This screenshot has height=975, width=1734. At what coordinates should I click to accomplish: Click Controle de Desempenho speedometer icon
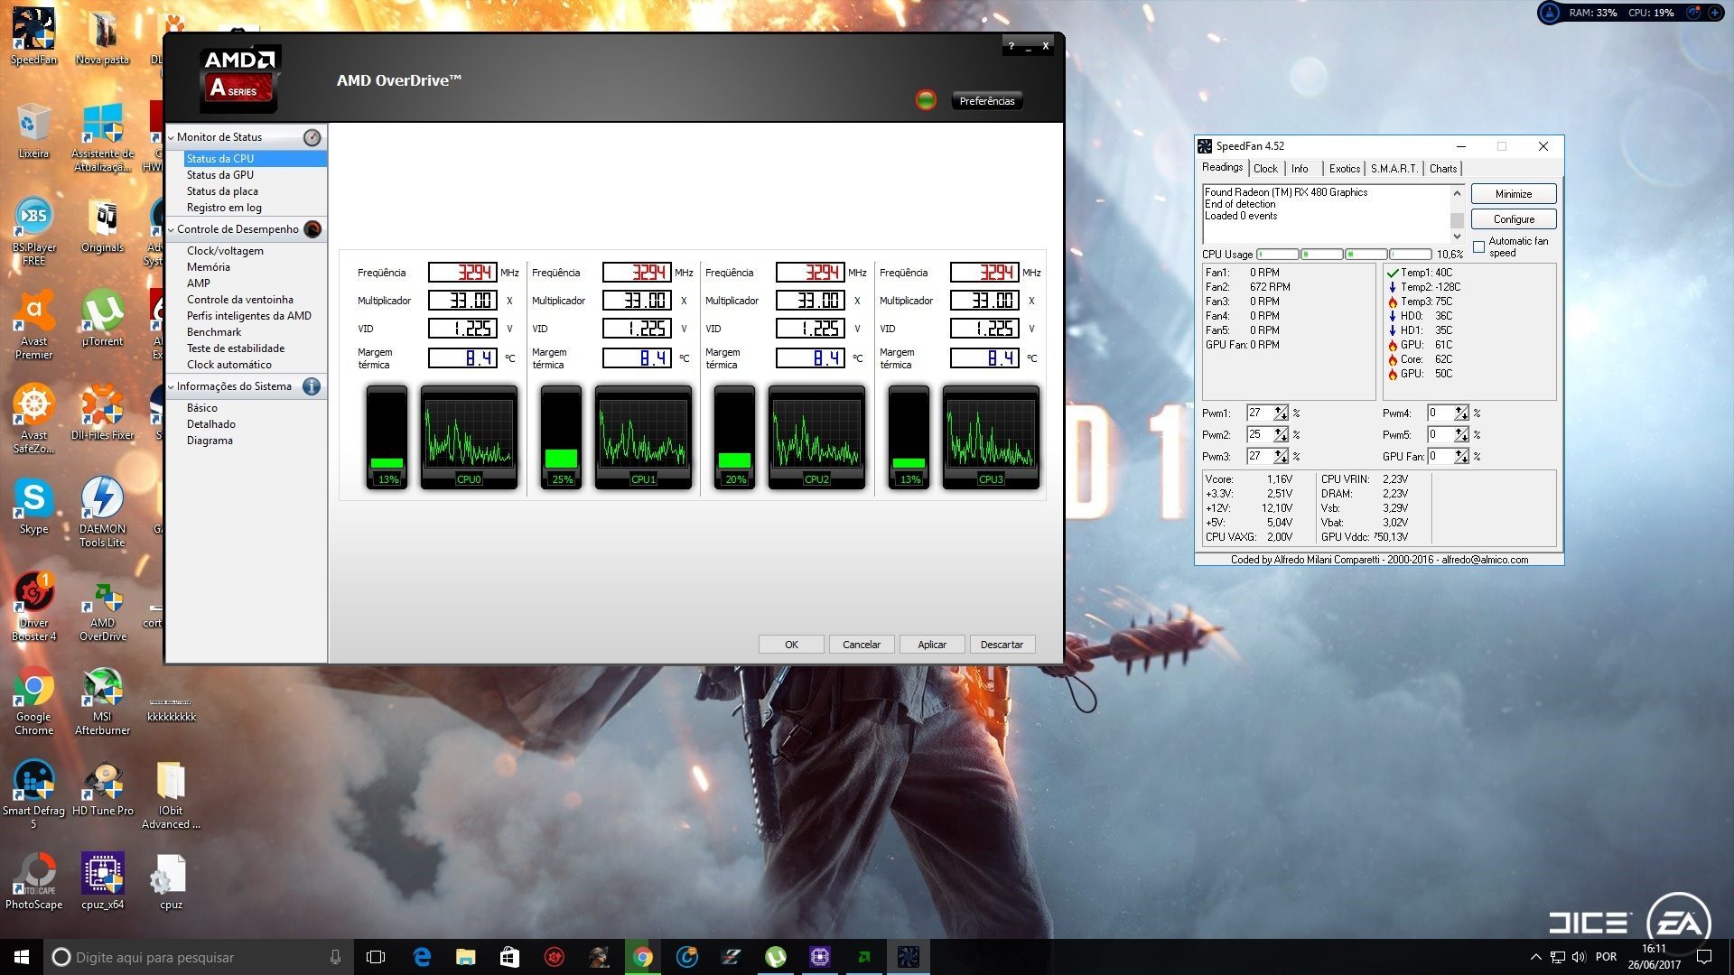coord(312,229)
